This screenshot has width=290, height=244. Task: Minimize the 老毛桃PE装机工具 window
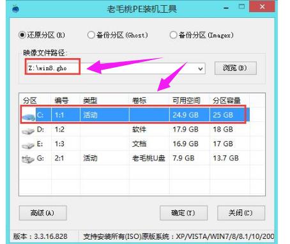226,8
